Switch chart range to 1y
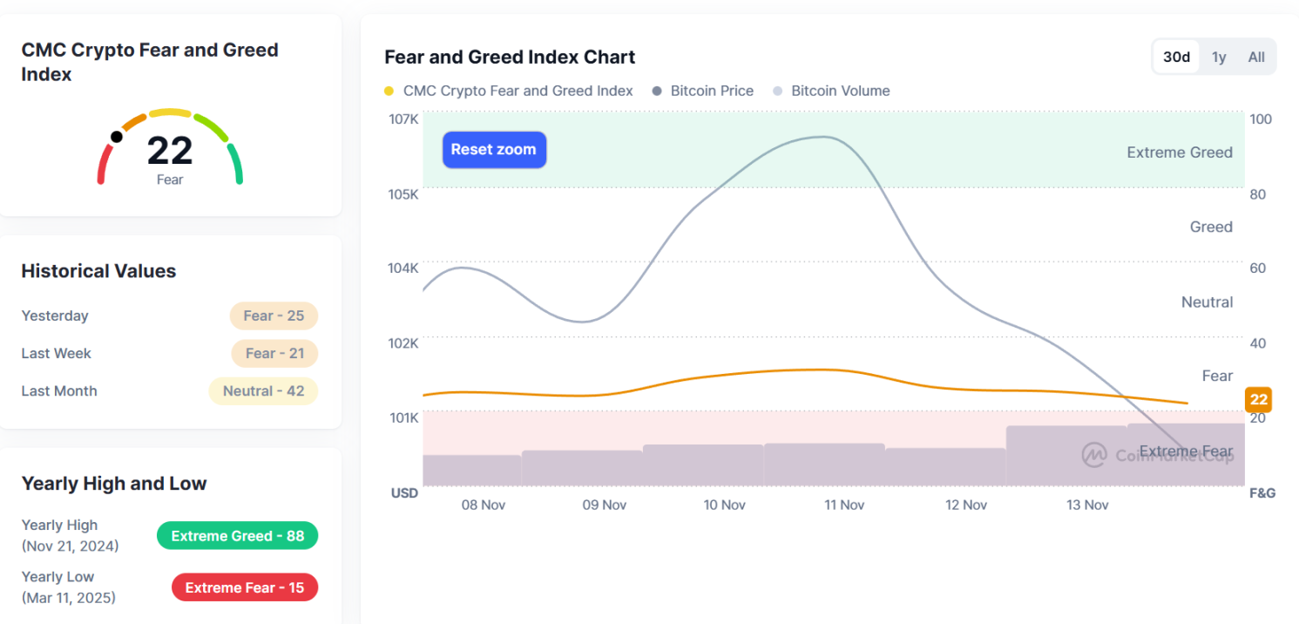Viewport: 1299px width, 624px height. tap(1219, 57)
